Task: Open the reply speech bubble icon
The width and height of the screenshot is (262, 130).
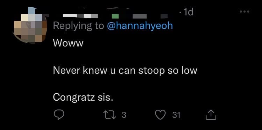Action: [x=59, y=115]
